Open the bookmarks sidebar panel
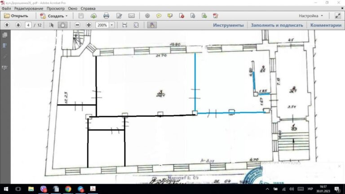345x194 pixels. point(5,46)
